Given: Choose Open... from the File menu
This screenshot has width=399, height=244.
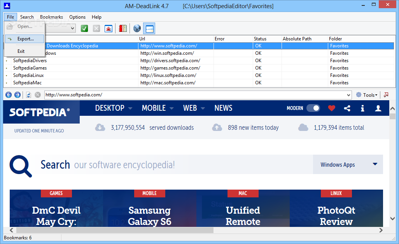Looking at the screenshot, I should click(24, 26).
